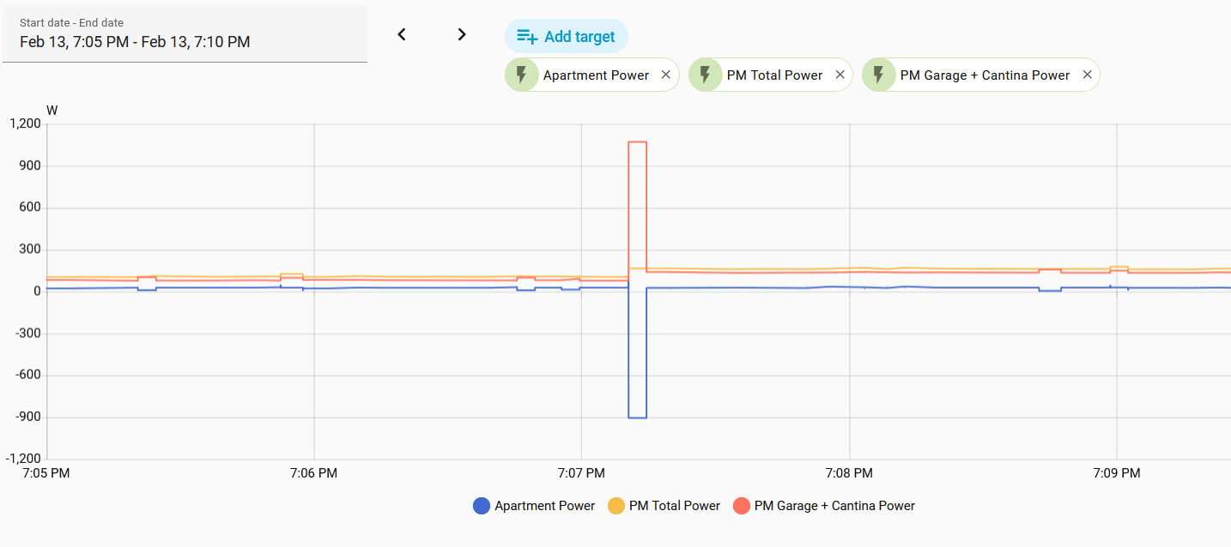The height and width of the screenshot is (547, 1231).
Task: Click blue Apartment Power legend color dot
Action: point(482,506)
